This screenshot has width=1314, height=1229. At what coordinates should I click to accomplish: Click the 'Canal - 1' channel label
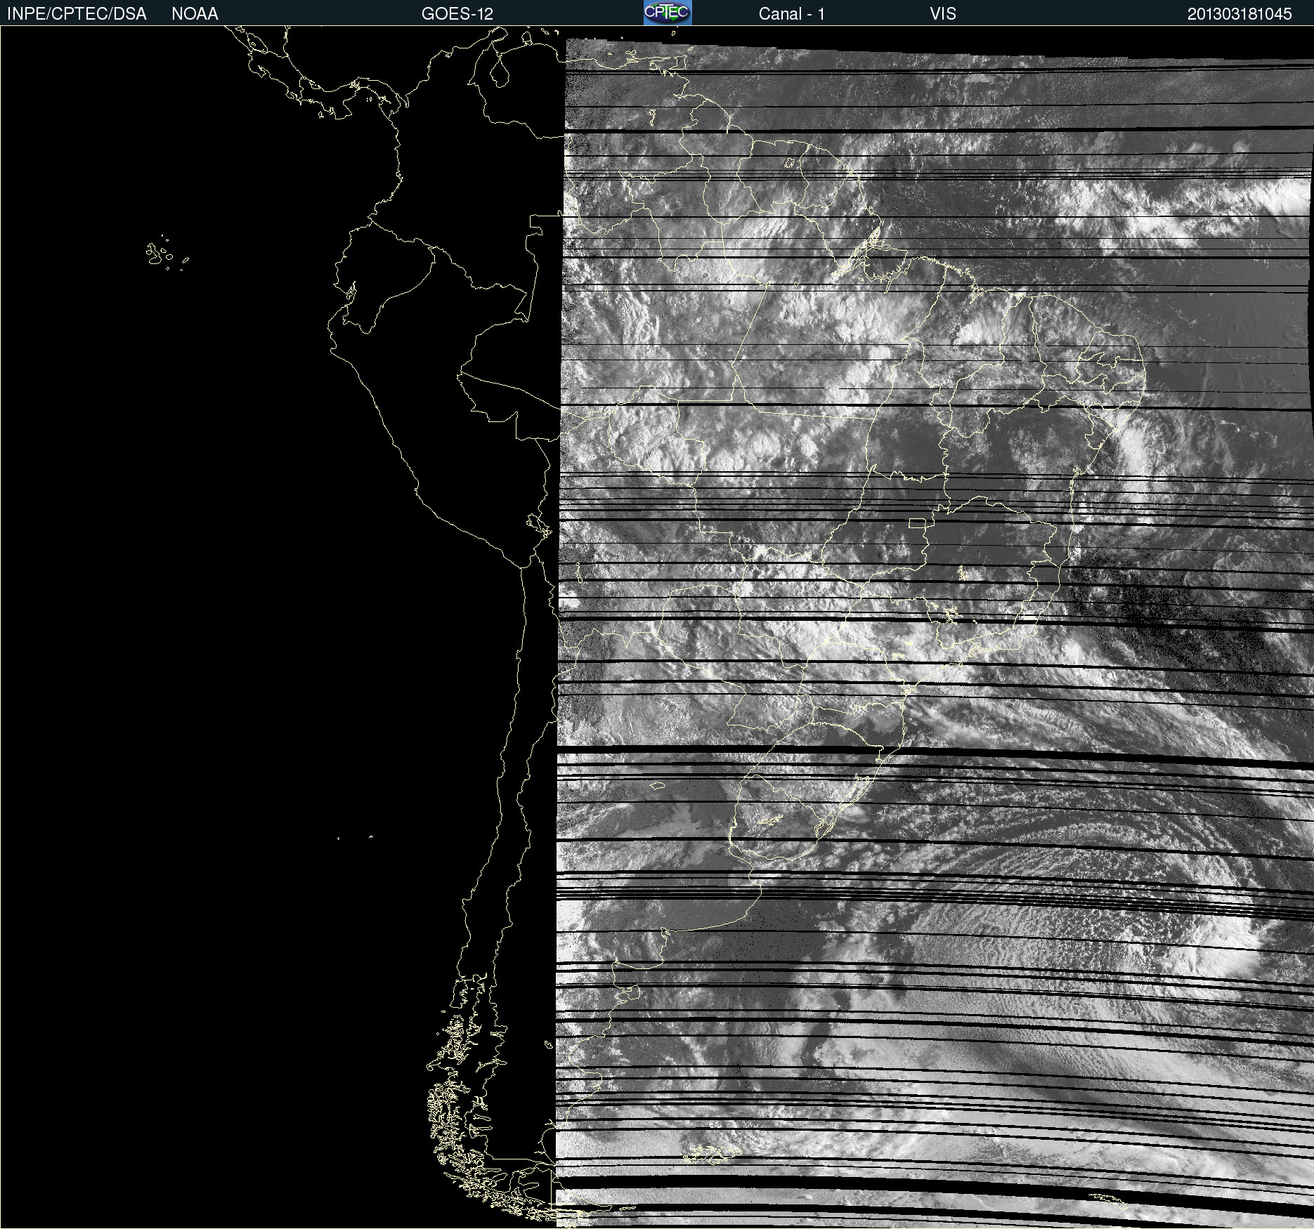(791, 14)
